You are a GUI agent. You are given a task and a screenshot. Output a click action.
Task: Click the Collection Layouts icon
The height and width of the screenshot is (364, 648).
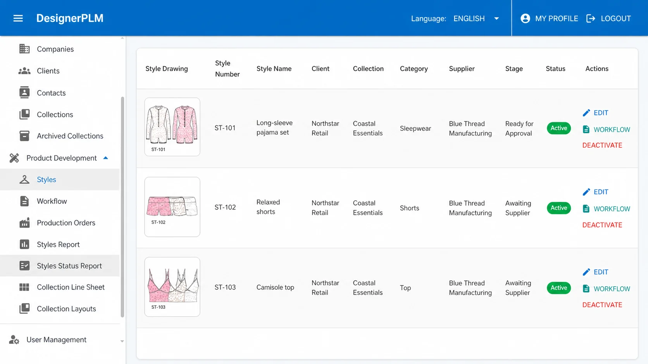tap(24, 308)
